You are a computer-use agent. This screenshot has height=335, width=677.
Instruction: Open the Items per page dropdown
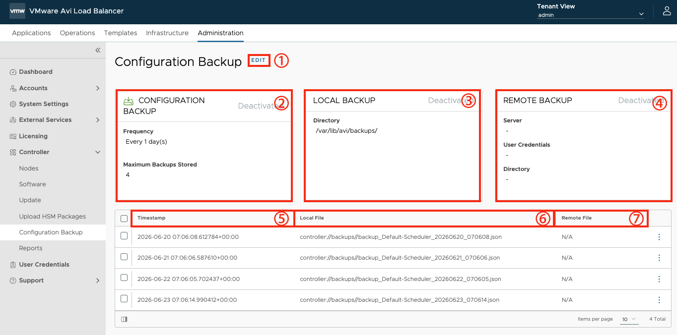(629, 319)
